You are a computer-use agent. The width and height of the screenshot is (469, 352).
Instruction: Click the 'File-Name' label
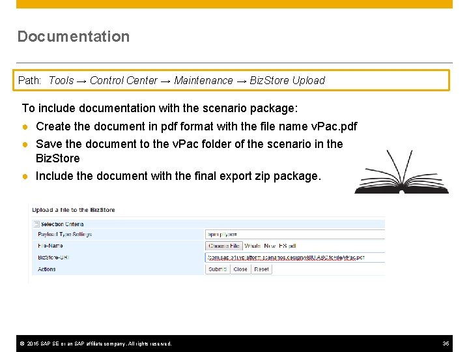(50, 246)
